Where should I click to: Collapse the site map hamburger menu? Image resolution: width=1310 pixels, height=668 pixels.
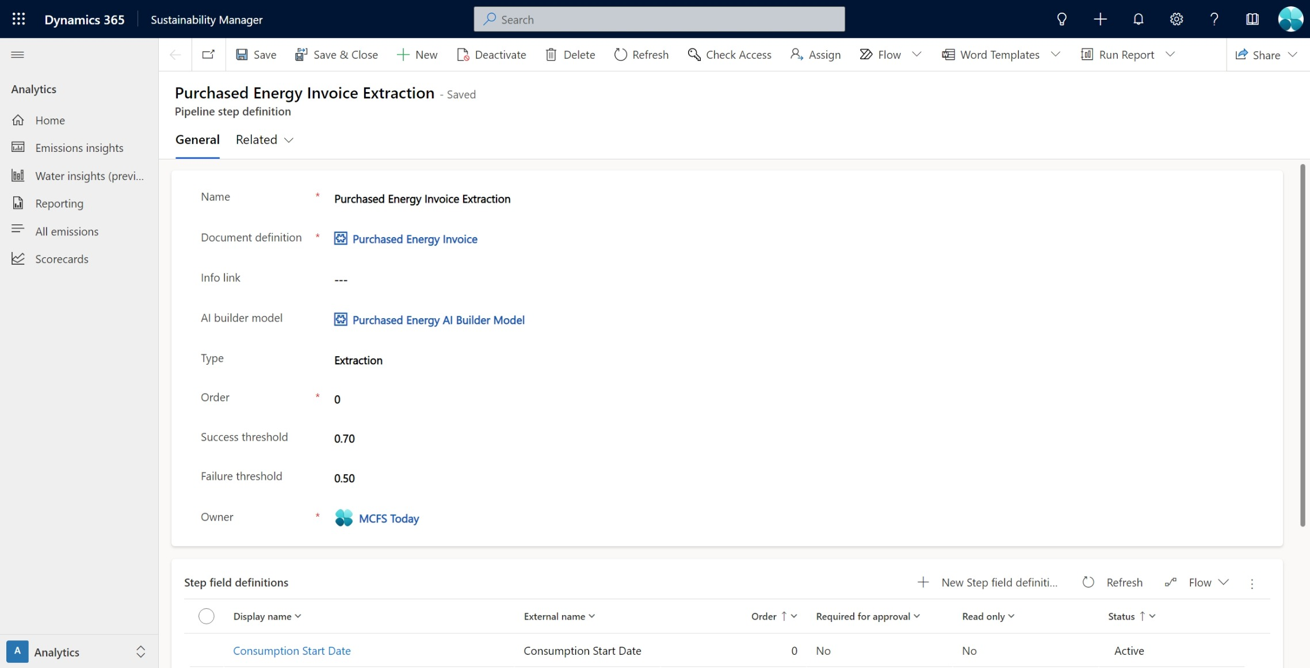click(18, 55)
